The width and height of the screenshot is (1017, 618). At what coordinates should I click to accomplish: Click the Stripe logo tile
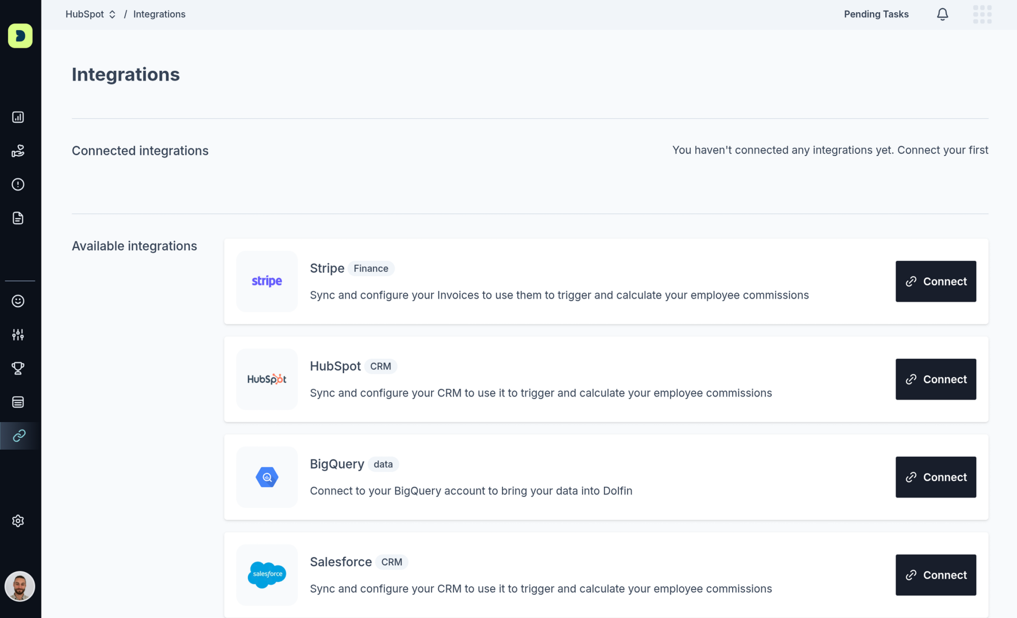(x=267, y=281)
